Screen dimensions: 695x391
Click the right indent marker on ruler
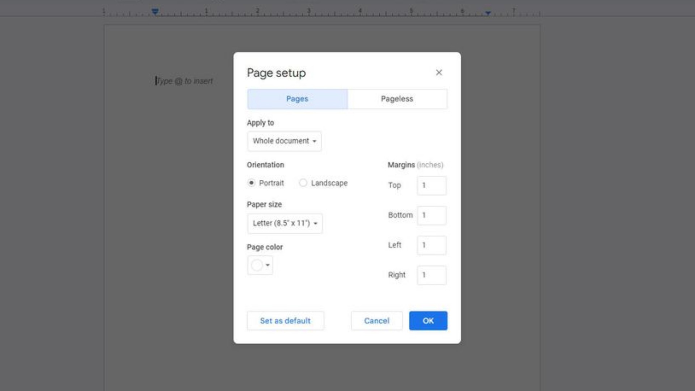tap(488, 13)
